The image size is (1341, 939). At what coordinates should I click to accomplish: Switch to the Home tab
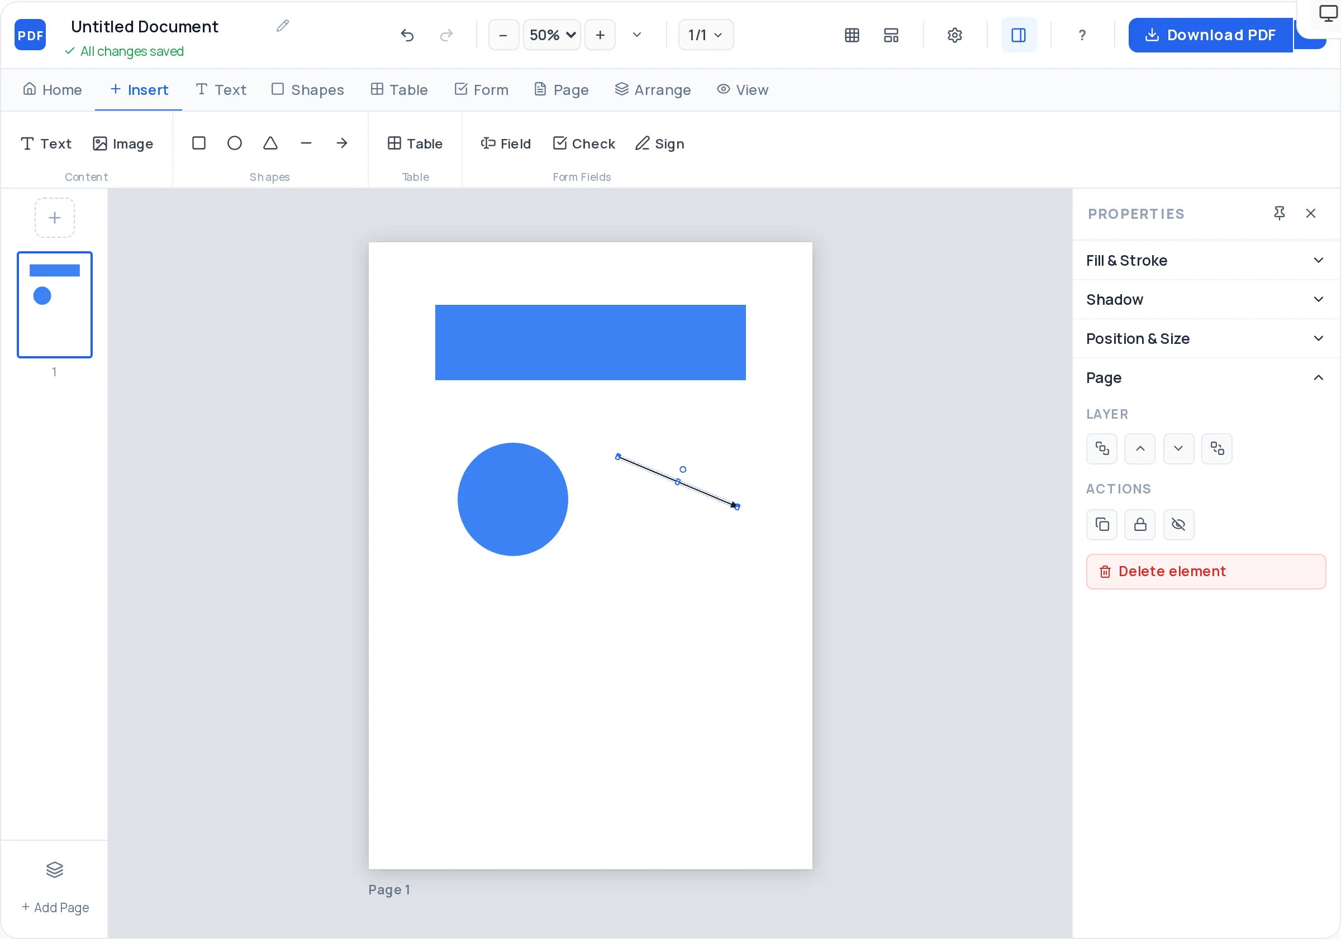pyautogui.click(x=52, y=90)
